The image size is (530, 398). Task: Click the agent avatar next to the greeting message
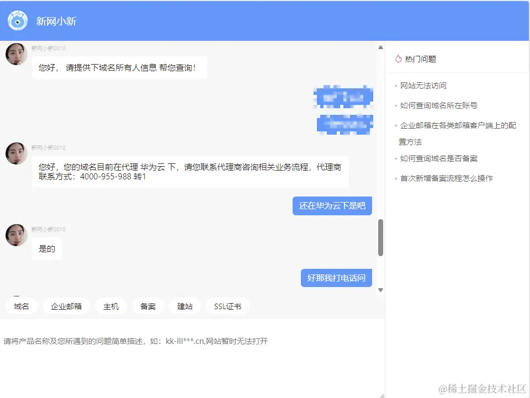tap(16, 54)
